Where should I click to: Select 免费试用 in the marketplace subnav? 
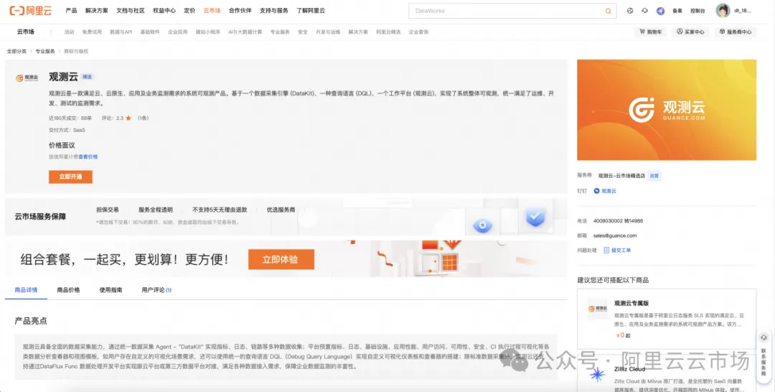point(92,32)
